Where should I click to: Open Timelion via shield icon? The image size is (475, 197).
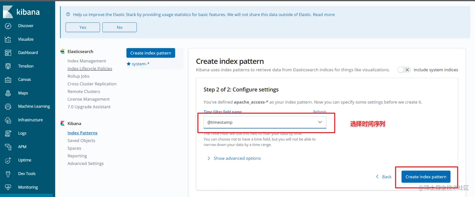tap(8, 66)
